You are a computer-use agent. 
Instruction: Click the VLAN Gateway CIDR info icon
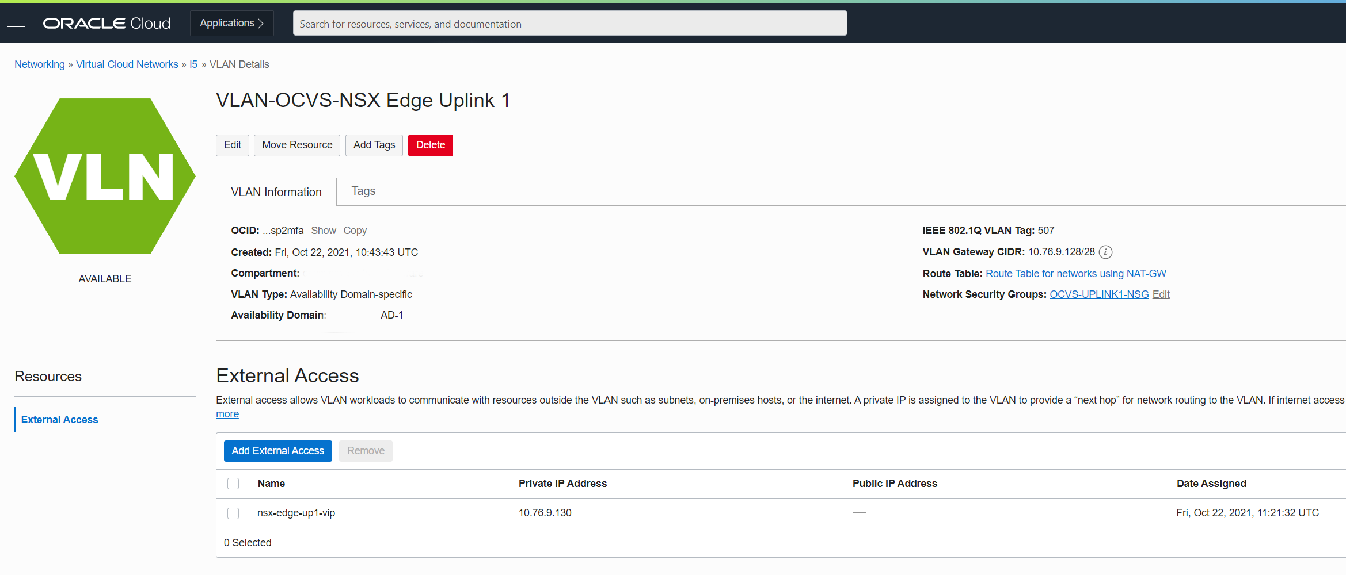pos(1105,252)
